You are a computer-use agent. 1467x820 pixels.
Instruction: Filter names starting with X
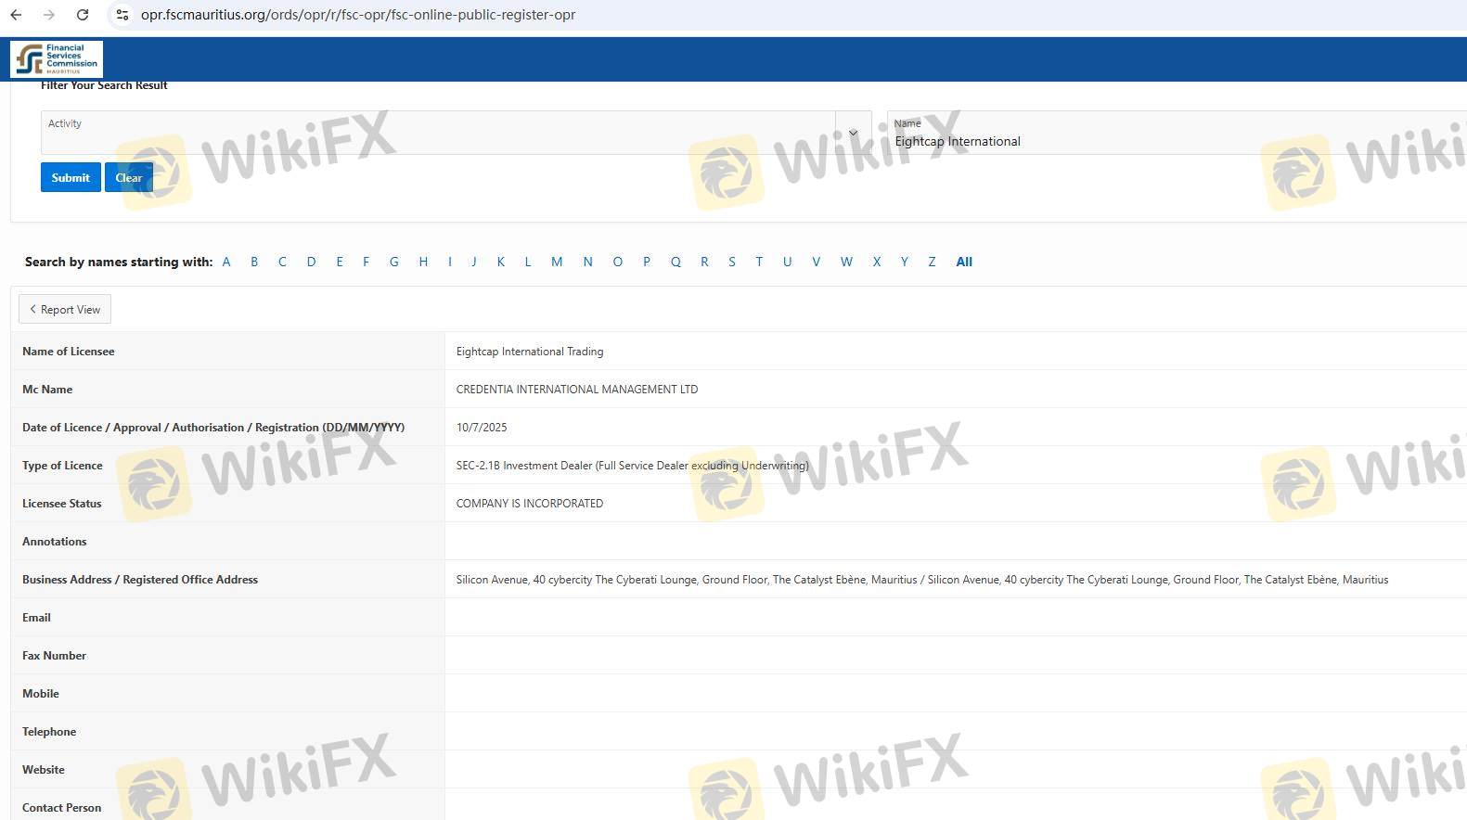coord(877,262)
